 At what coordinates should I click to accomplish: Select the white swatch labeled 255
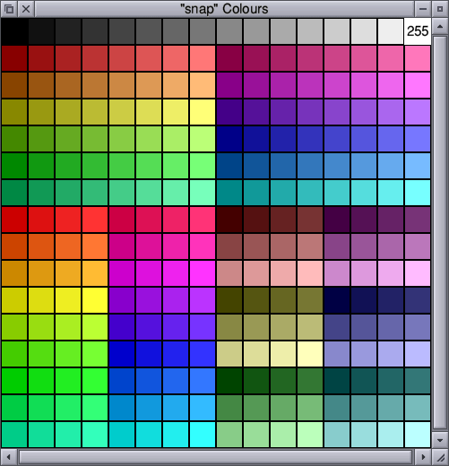click(x=418, y=31)
